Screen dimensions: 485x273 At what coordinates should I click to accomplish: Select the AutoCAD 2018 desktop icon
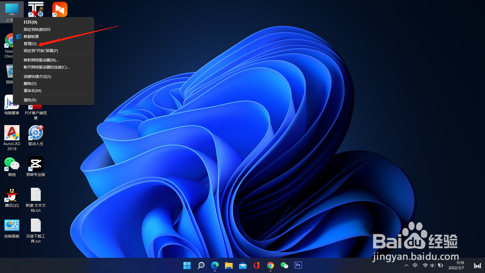pyautogui.click(x=12, y=138)
